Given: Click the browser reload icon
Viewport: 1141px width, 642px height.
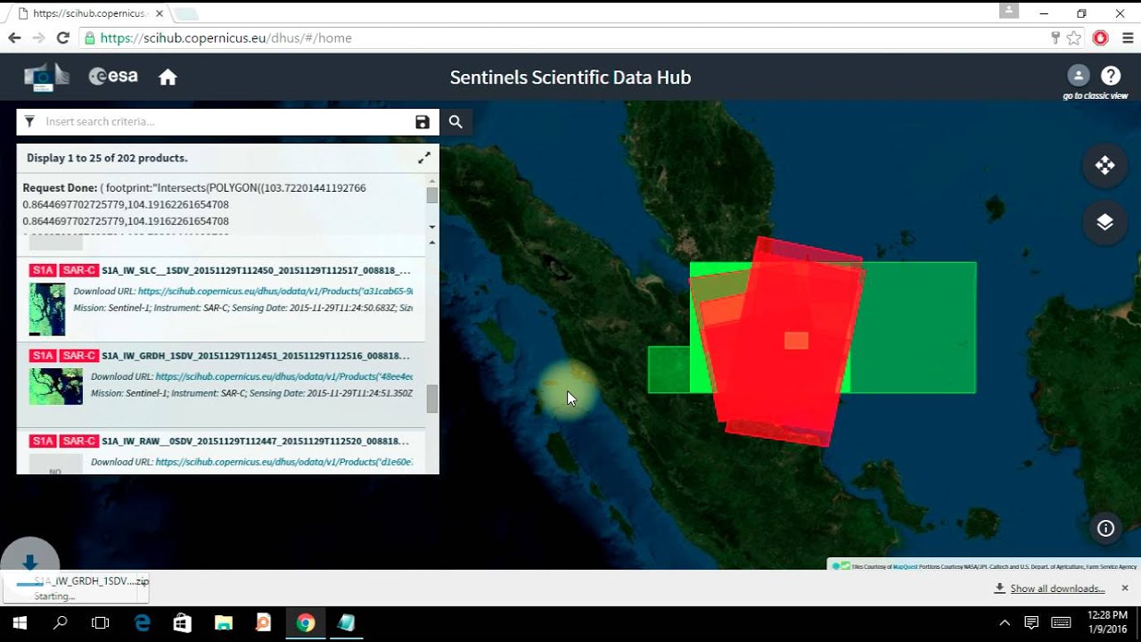Looking at the screenshot, I should tap(62, 37).
